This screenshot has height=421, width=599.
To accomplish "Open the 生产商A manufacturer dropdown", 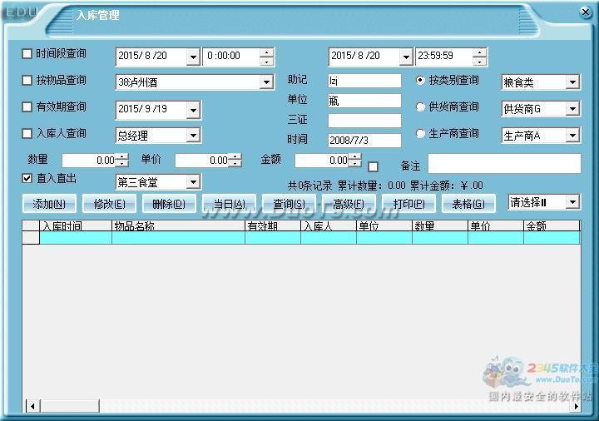I will (x=572, y=136).
